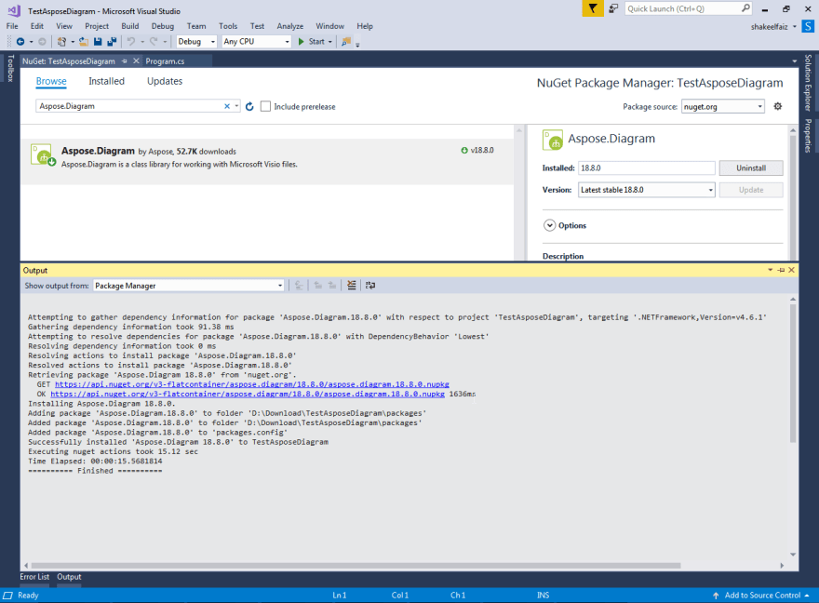
Task: Click Go to Next Message output icon
Action: [x=332, y=285]
